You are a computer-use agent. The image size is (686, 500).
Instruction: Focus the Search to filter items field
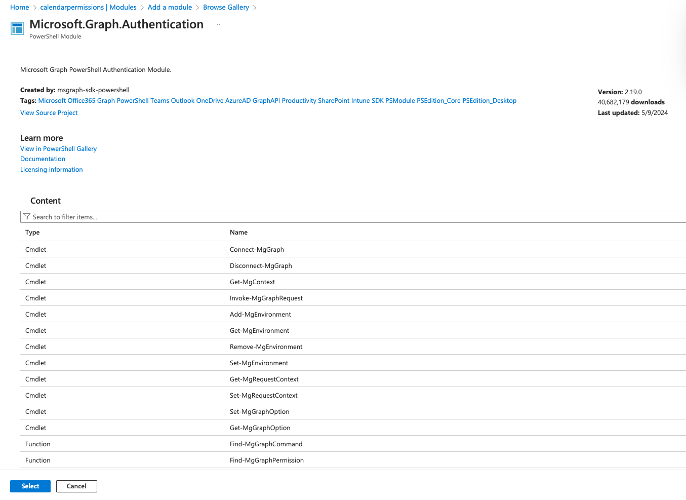pos(354,217)
